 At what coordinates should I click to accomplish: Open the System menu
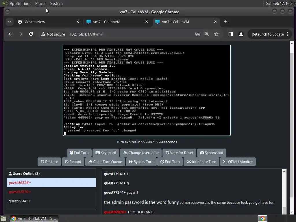(x=56, y=3)
